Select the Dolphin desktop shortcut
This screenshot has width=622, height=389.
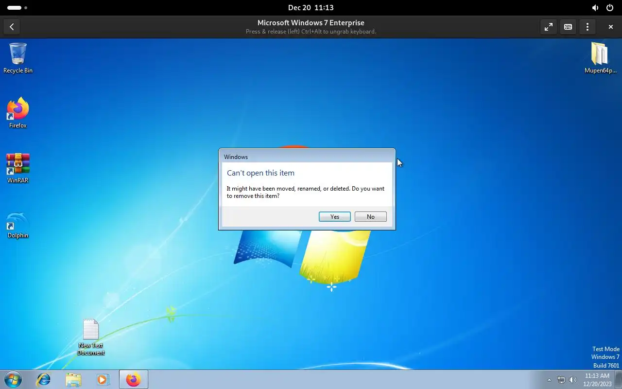pyautogui.click(x=18, y=225)
